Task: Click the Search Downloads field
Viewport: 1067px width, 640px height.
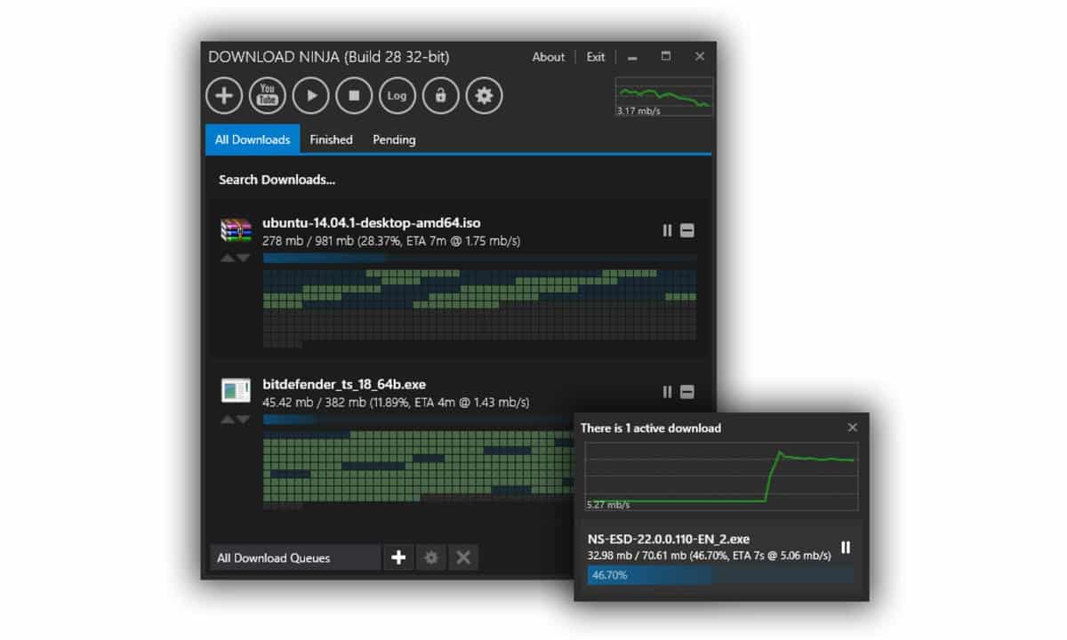Action: pyautogui.click(x=277, y=180)
